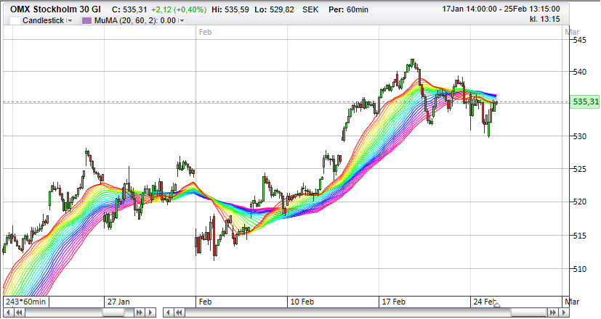Image resolution: width=601 pixels, height=319 pixels.
Task: Click the 17 Feb date axis label
Action: point(394,302)
